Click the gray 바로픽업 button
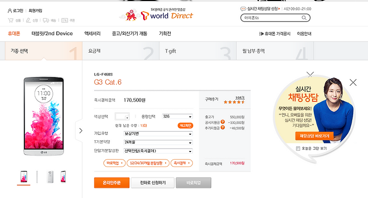Image resolution: width=368 pixels, height=198 pixels. click(193, 183)
